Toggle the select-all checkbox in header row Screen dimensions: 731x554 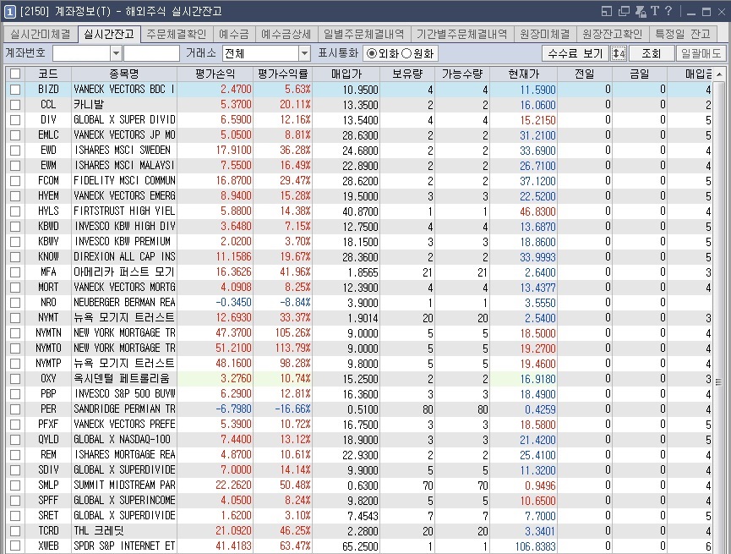(15, 74)
